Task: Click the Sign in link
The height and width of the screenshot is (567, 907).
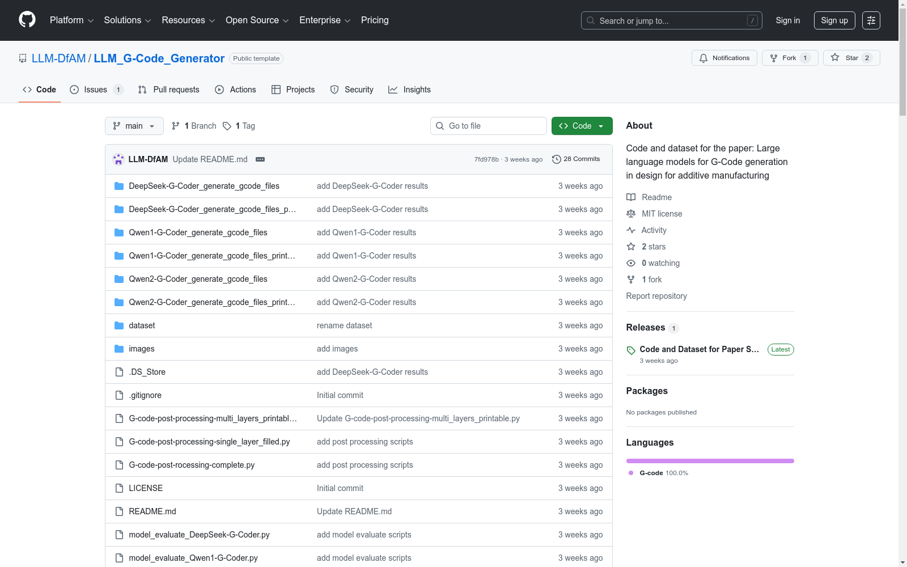Action: (x=788, y=20)
